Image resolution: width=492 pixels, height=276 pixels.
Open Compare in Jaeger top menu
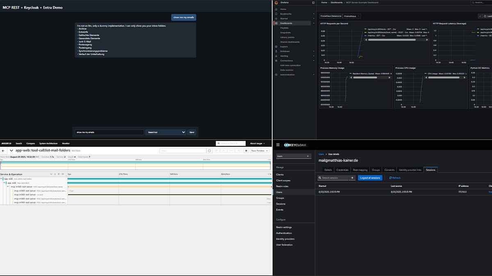click(x=31, y=143)
